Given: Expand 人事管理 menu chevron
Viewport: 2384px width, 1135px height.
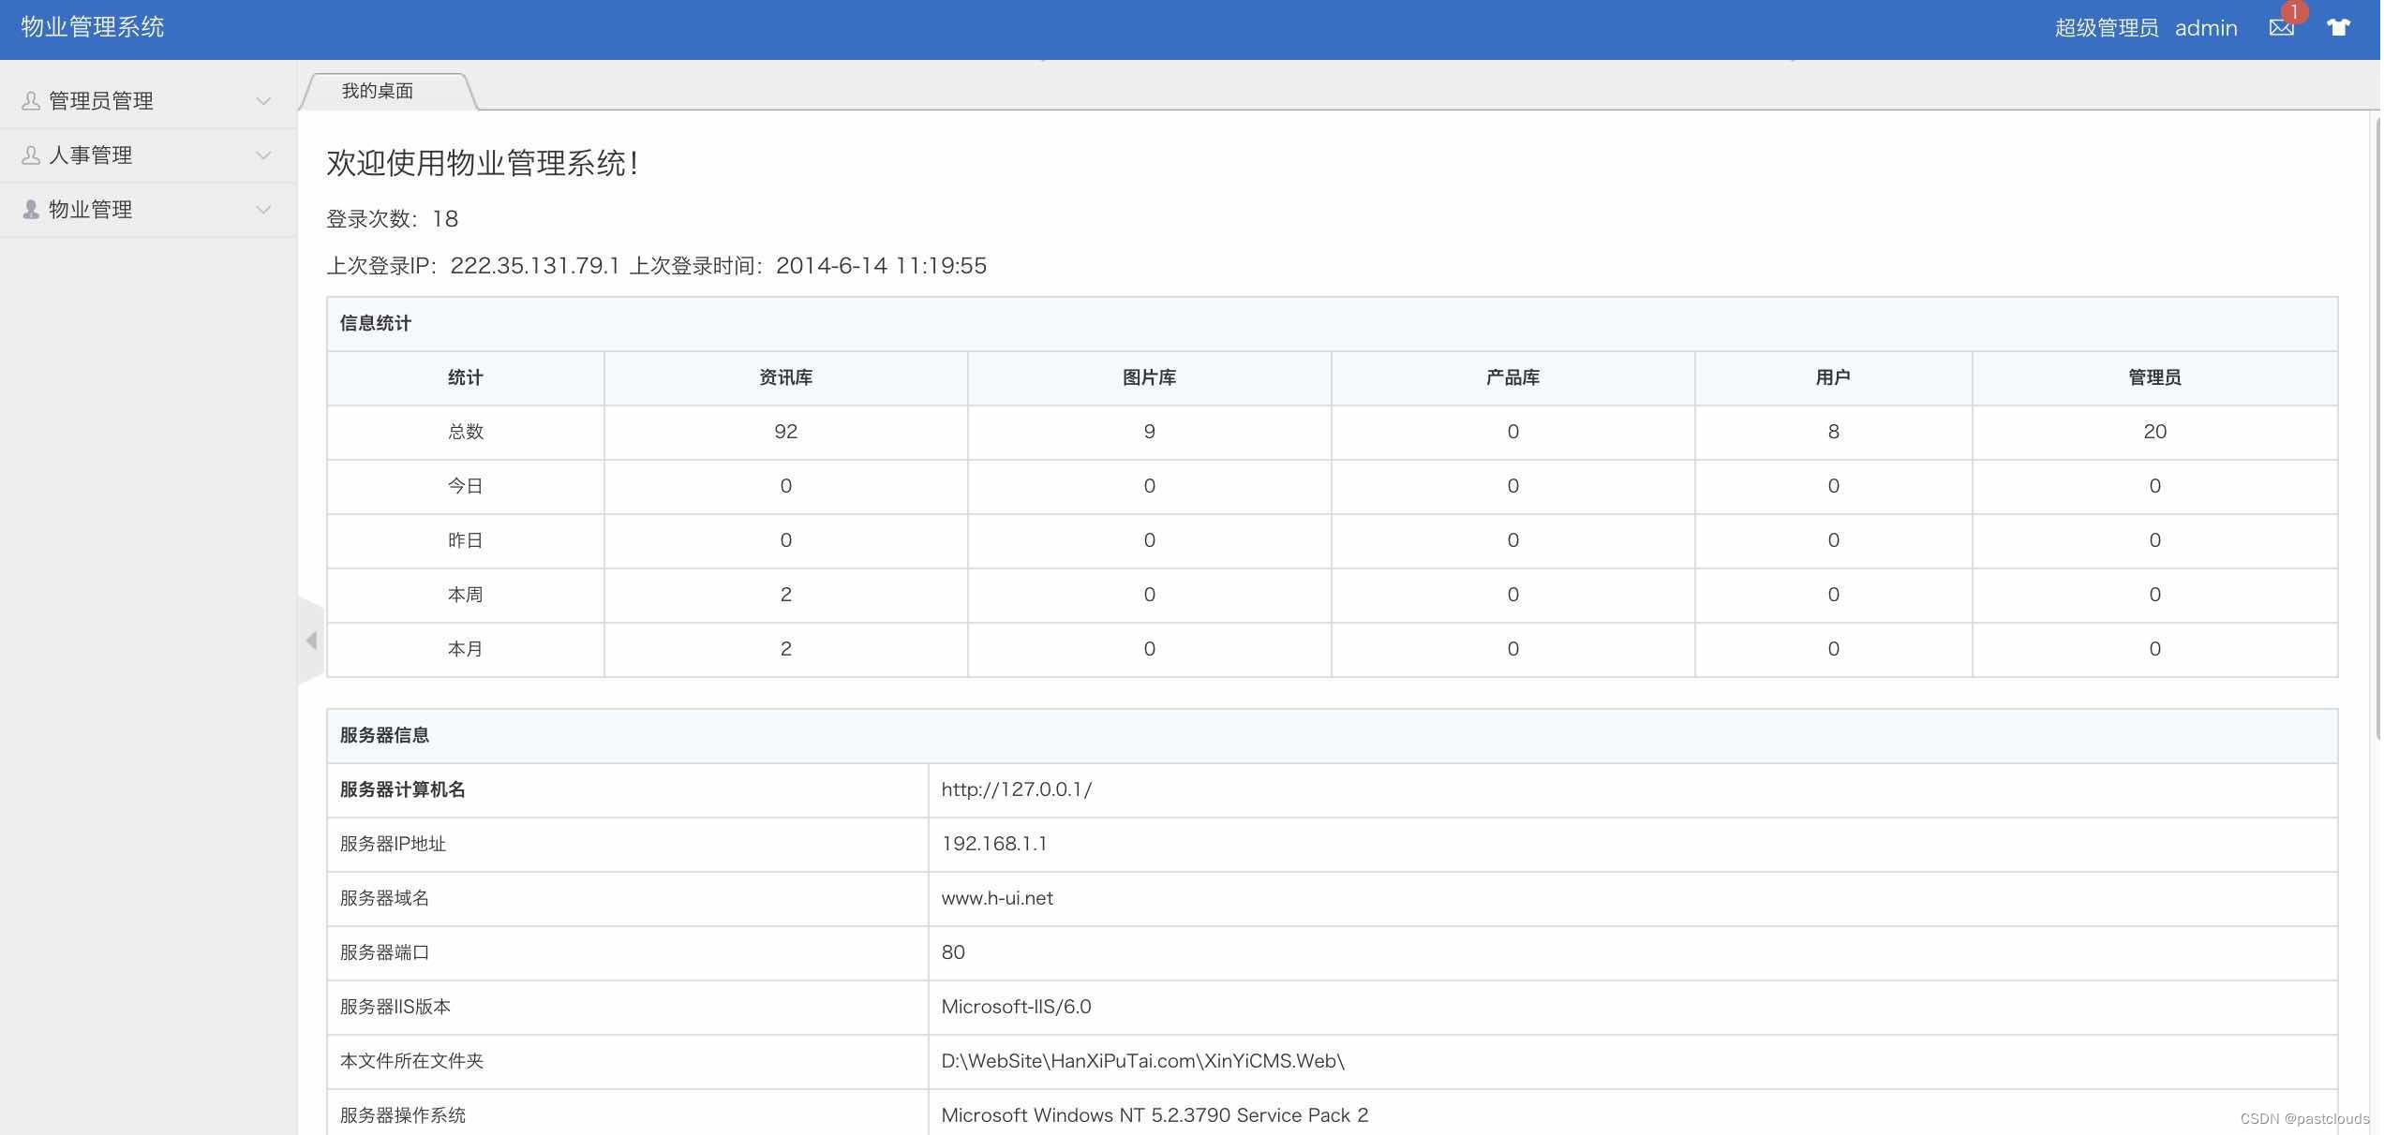Looking at the screenshot, I should coord(263,155).
